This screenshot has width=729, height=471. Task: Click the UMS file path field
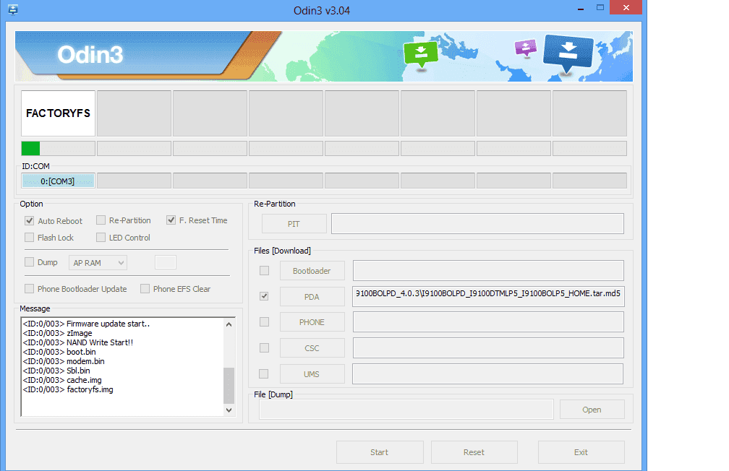coord(487,374)
